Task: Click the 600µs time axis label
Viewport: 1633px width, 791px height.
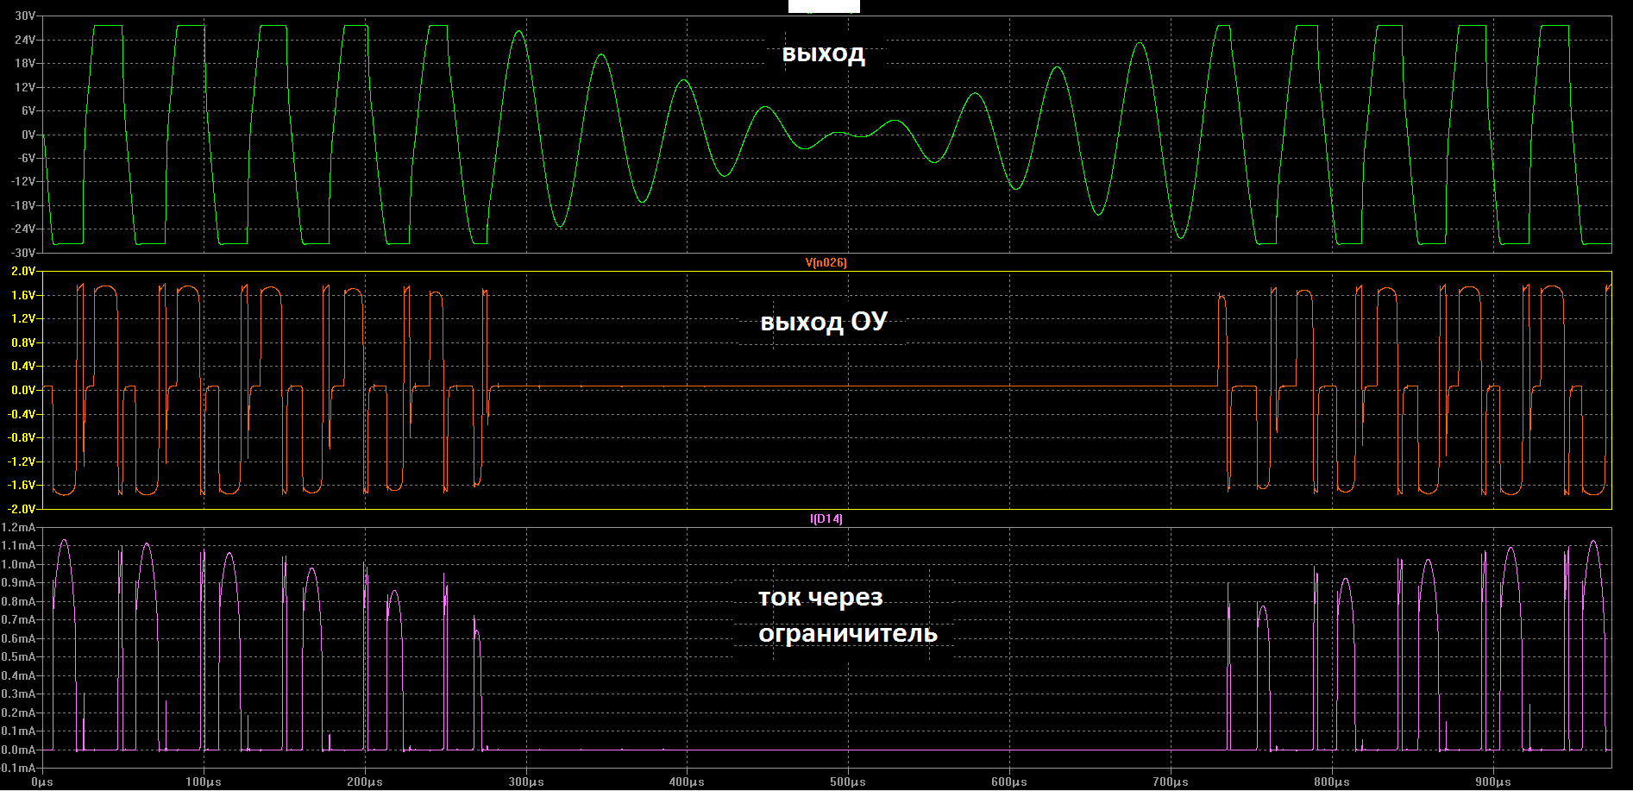Action: click(1009, 782)
